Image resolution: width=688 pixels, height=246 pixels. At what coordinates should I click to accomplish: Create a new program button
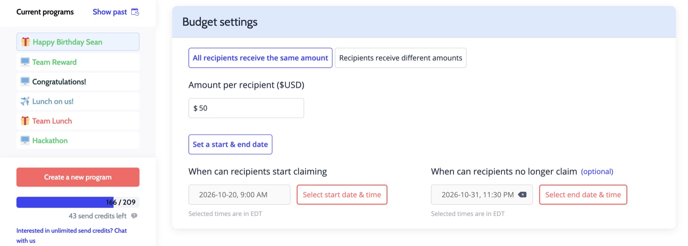(78, 177)
